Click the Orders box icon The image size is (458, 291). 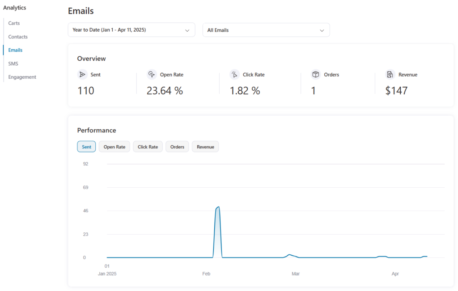click(x=316, y=75)
